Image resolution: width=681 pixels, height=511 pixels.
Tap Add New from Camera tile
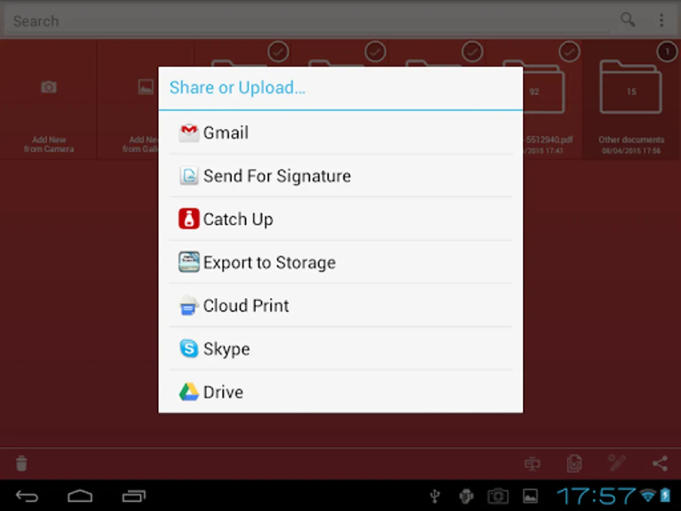(x=49, y=99)
